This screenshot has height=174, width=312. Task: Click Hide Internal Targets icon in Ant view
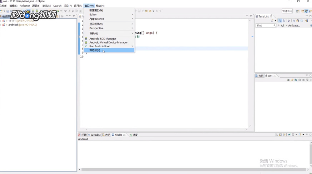pos(296,80)
